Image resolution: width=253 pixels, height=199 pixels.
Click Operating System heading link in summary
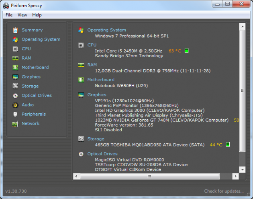[107, 30]
